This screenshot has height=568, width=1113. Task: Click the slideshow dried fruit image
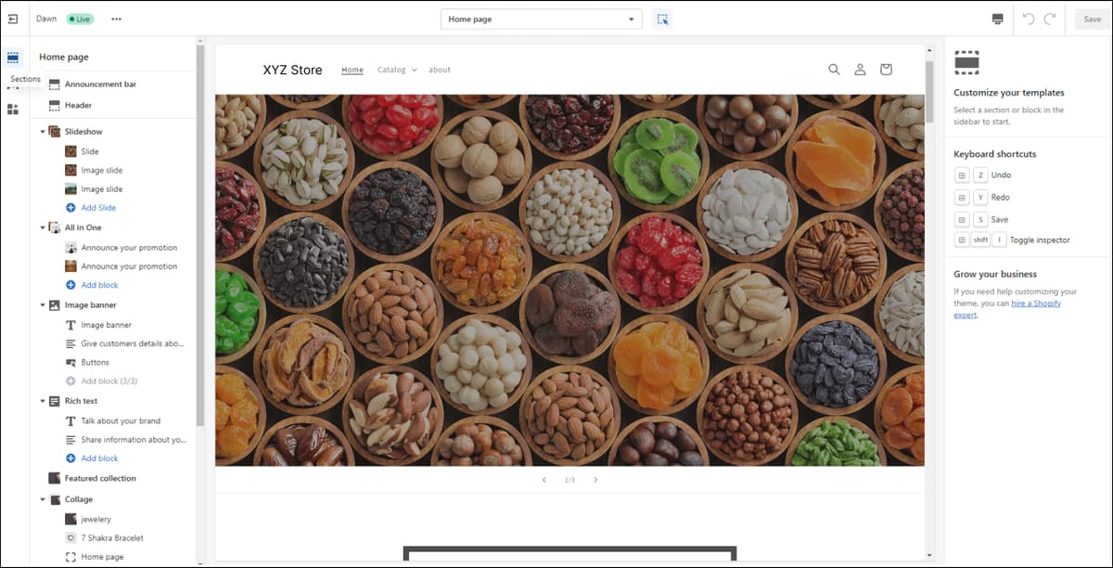569,279
